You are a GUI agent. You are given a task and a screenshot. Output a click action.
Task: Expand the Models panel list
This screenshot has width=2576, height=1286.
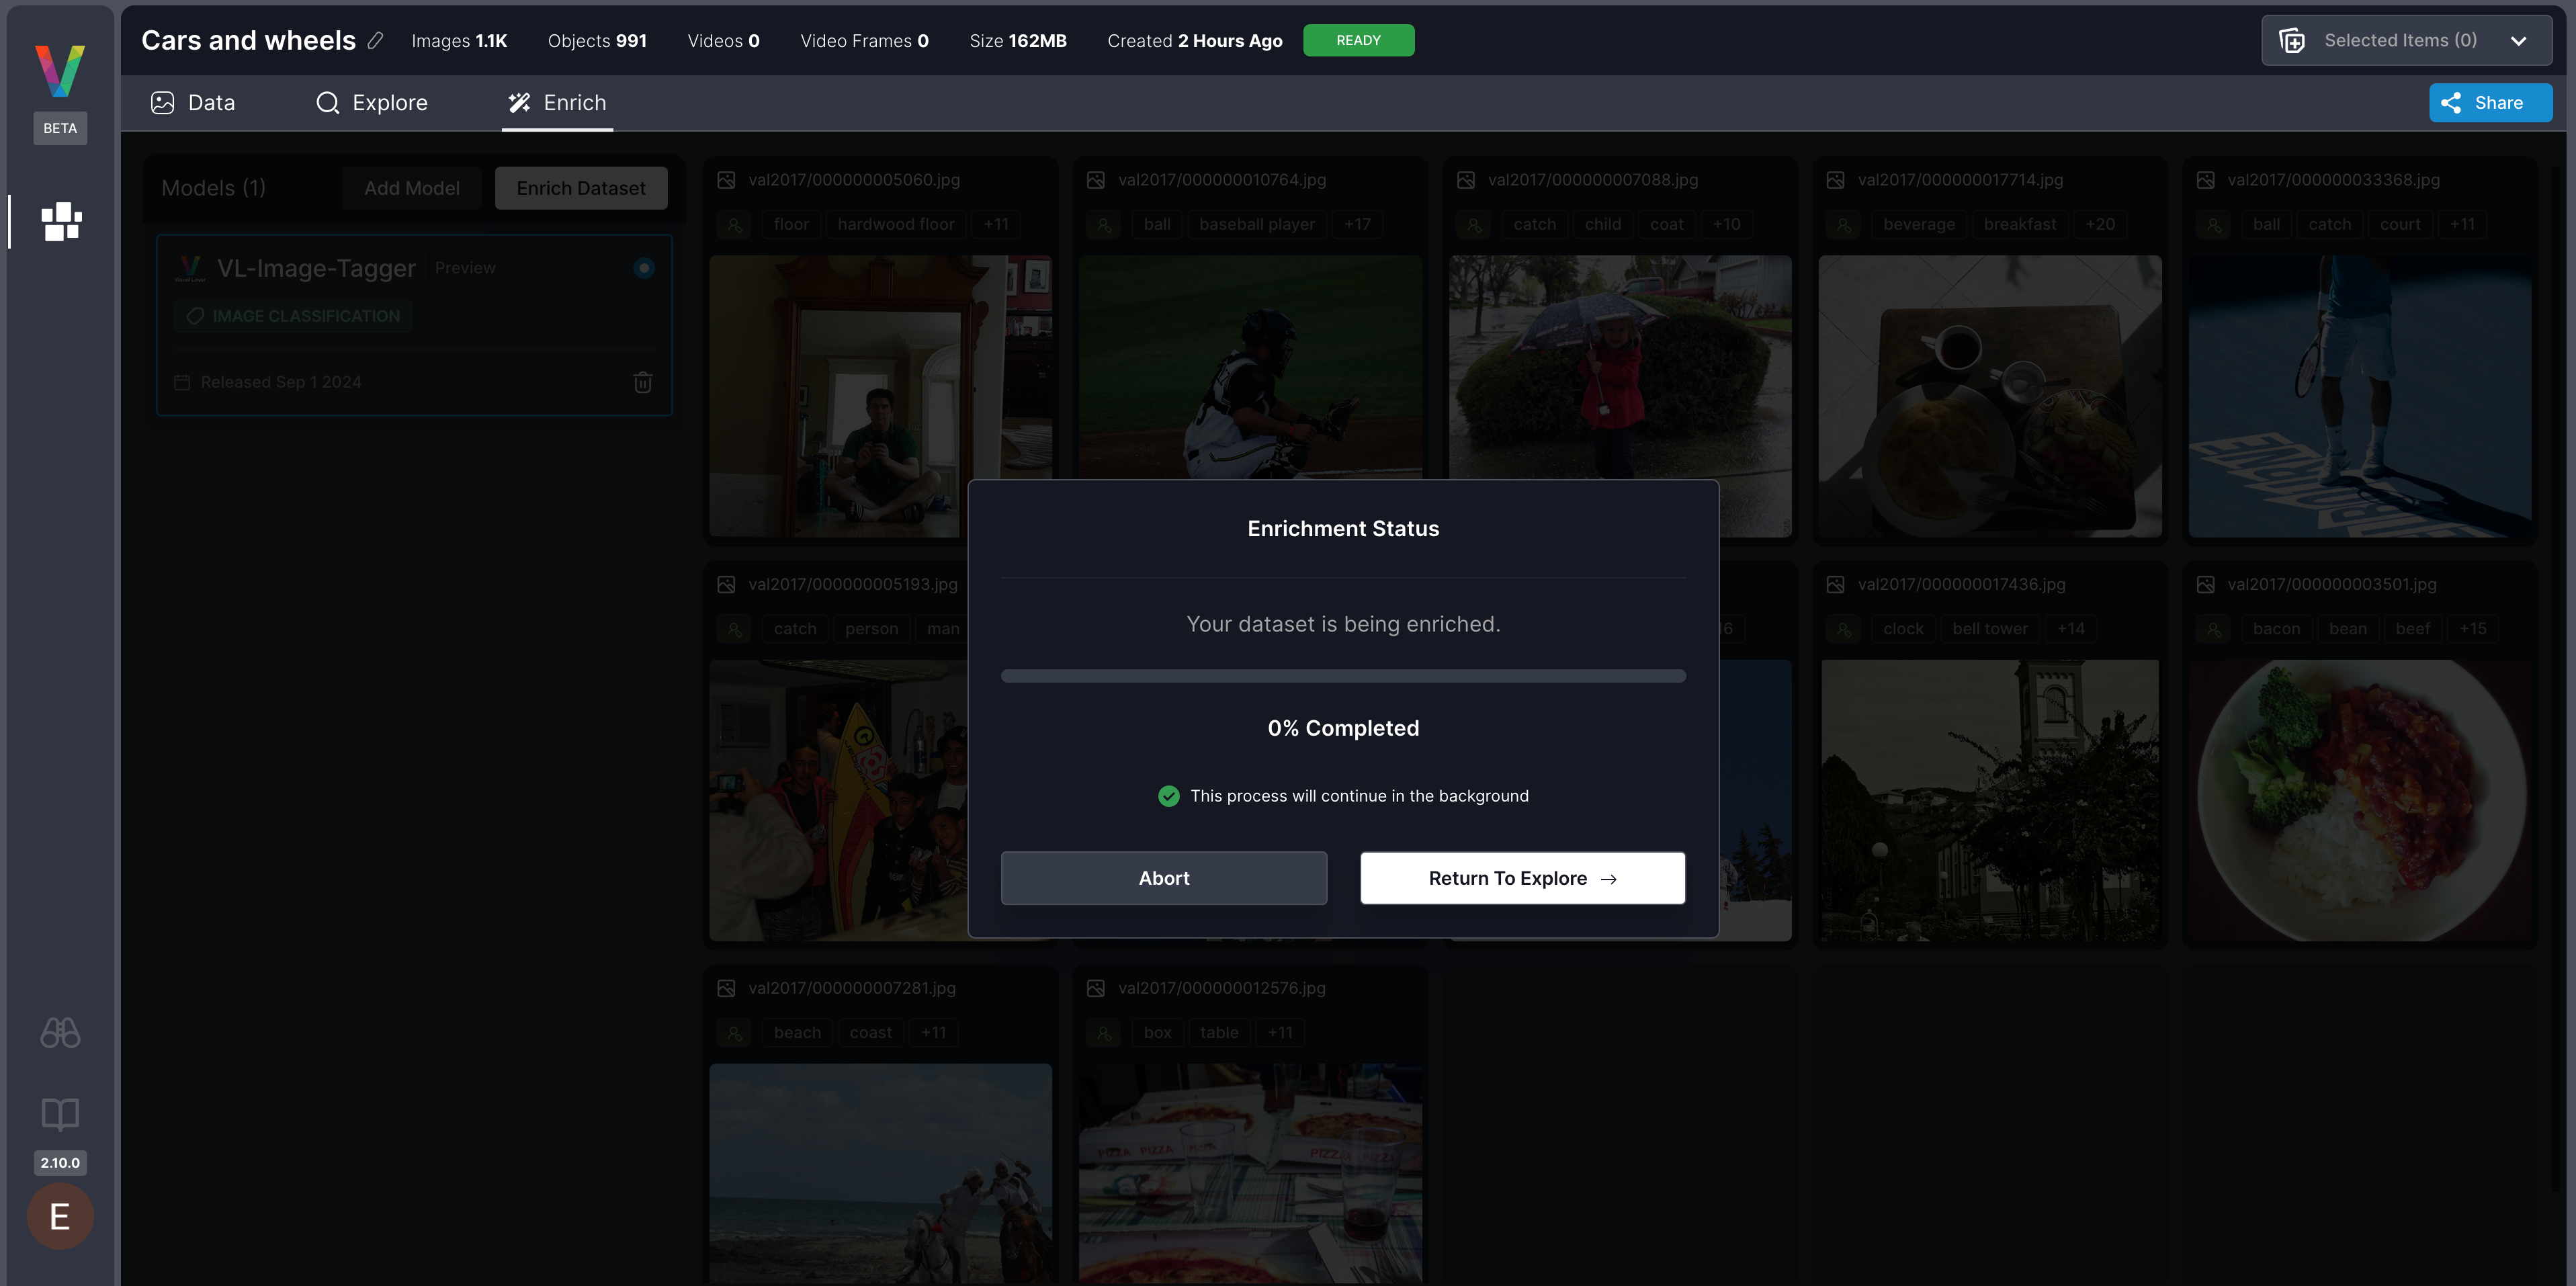(214, 185)
